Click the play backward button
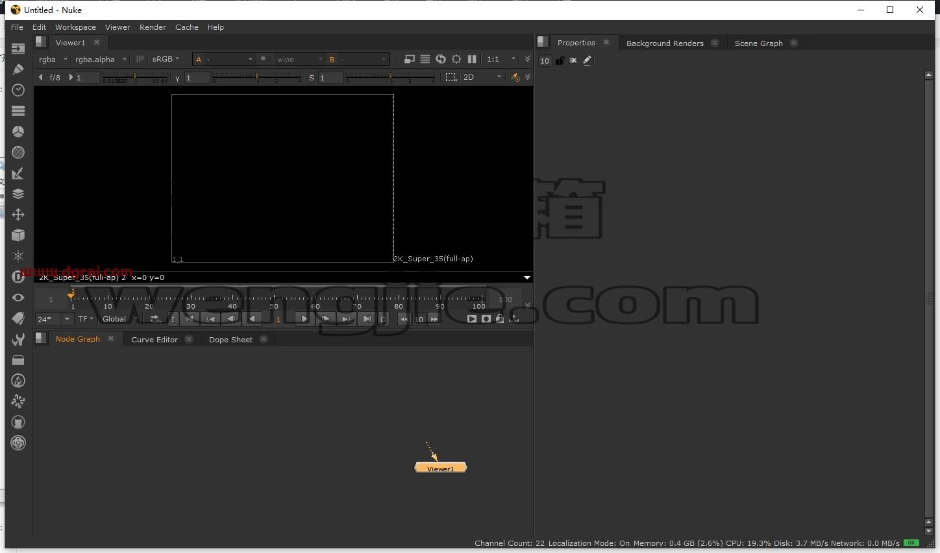This screenshot has width=940, height=553. point(253,319)
